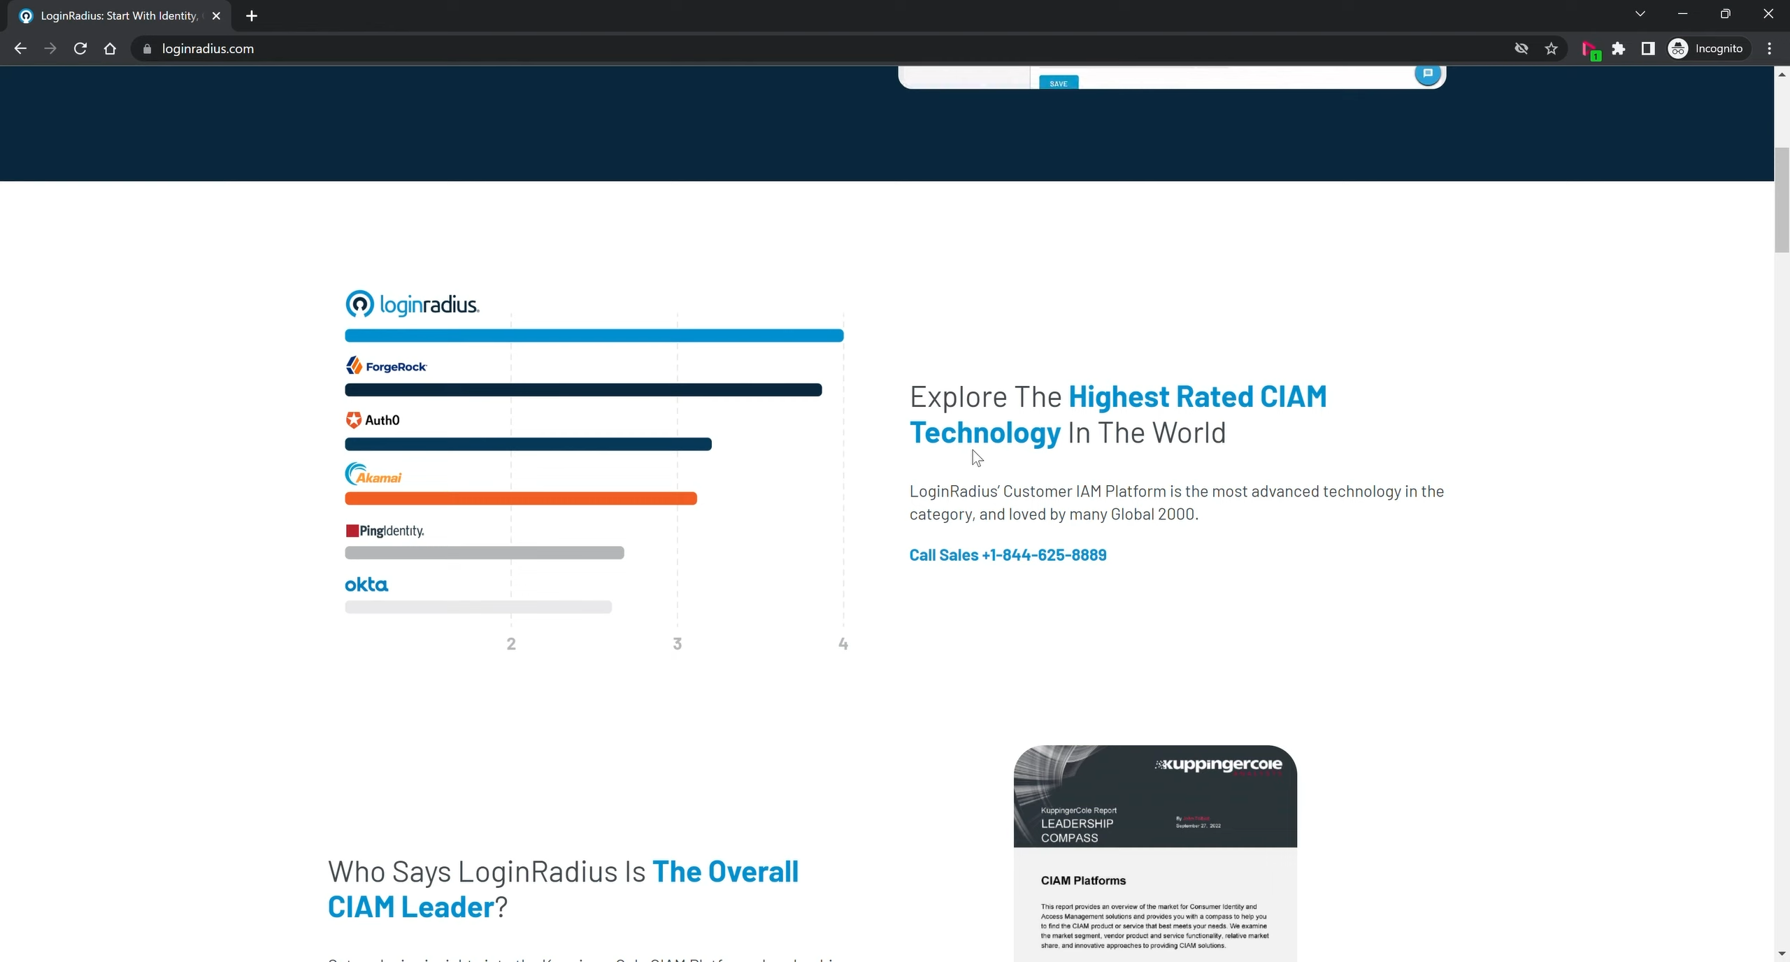Click the orange Akamai rating bar
The width and height of the screenshot is (1790, 962).
click(521, 498)
